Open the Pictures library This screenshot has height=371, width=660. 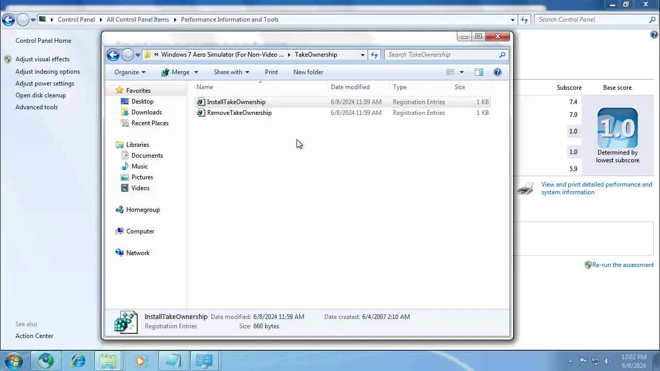pyautogui.click(x=142, y=177)
